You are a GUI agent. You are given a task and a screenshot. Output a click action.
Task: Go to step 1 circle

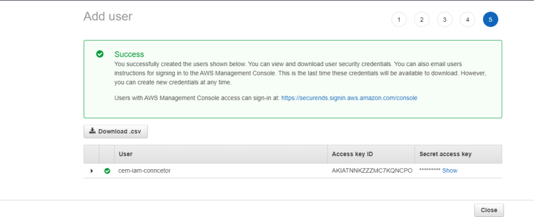pyautogui.click(x=399, y=20)
